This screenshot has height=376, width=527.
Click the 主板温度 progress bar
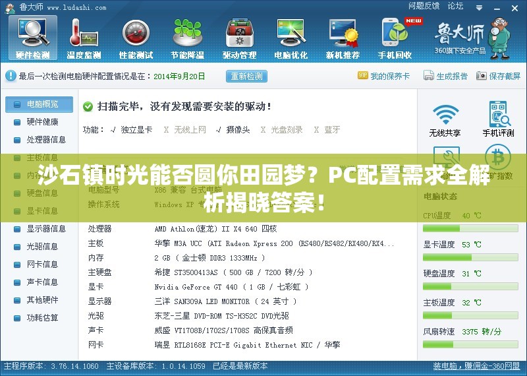tap(470, 315)
